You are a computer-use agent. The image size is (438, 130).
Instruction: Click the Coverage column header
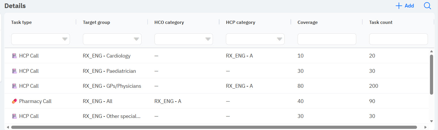(x=308, y=22)
